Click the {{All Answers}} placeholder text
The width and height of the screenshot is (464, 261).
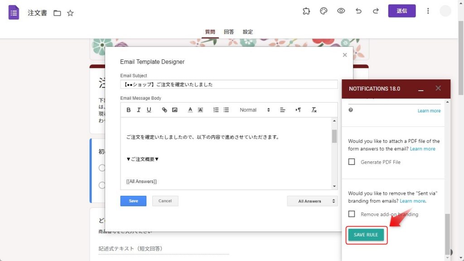(x=141, y=181)
